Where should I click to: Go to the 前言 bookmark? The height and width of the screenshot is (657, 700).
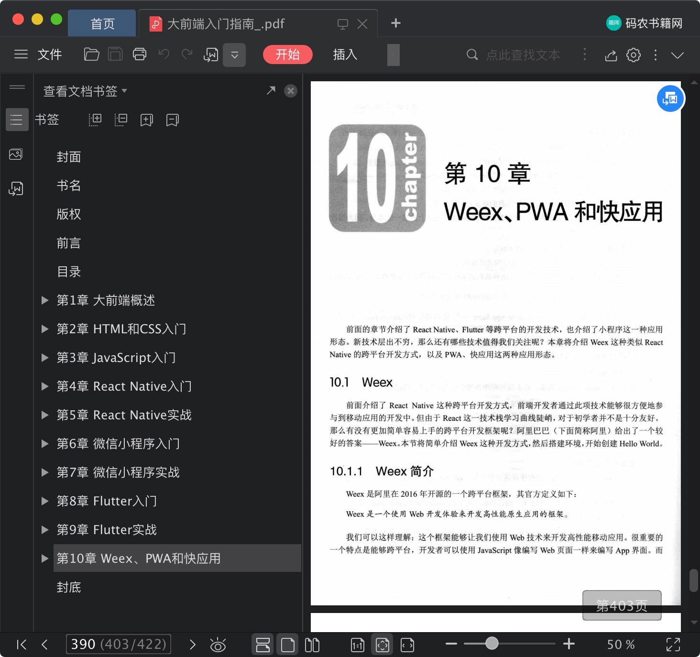(69, 243)
